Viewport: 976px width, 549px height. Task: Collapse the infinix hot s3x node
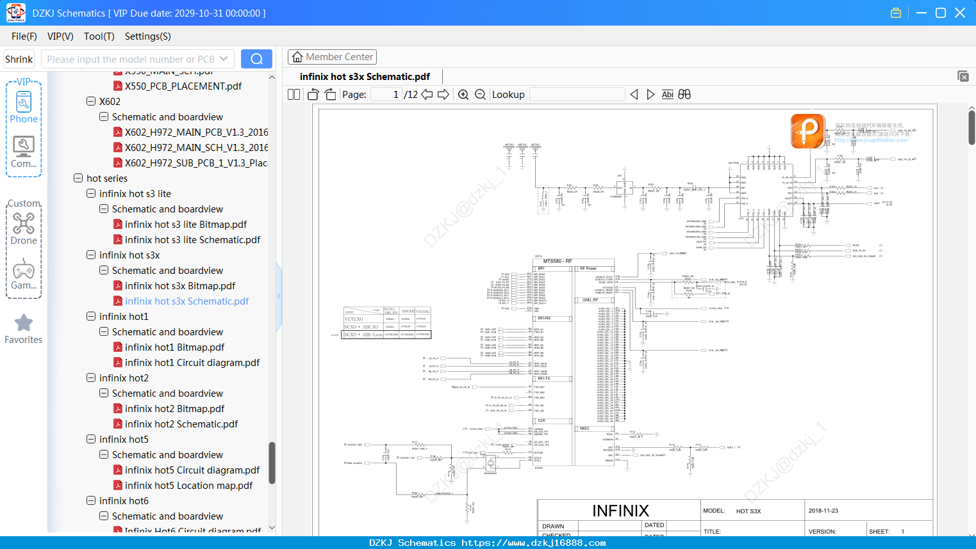click(91, 255)
